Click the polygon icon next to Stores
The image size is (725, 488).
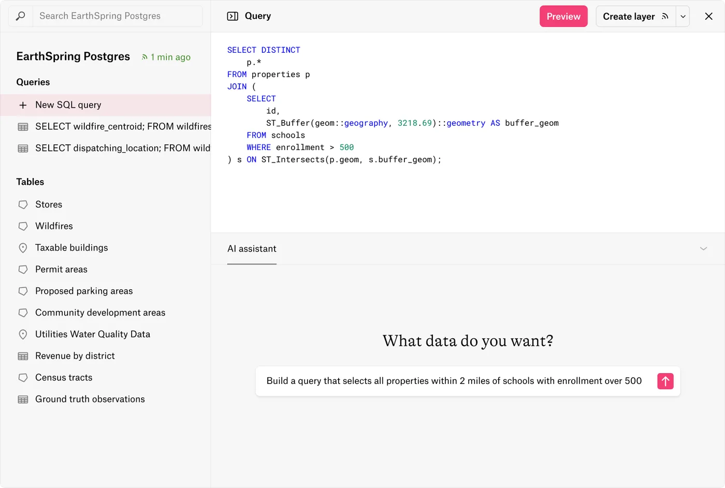pos(23,205)
